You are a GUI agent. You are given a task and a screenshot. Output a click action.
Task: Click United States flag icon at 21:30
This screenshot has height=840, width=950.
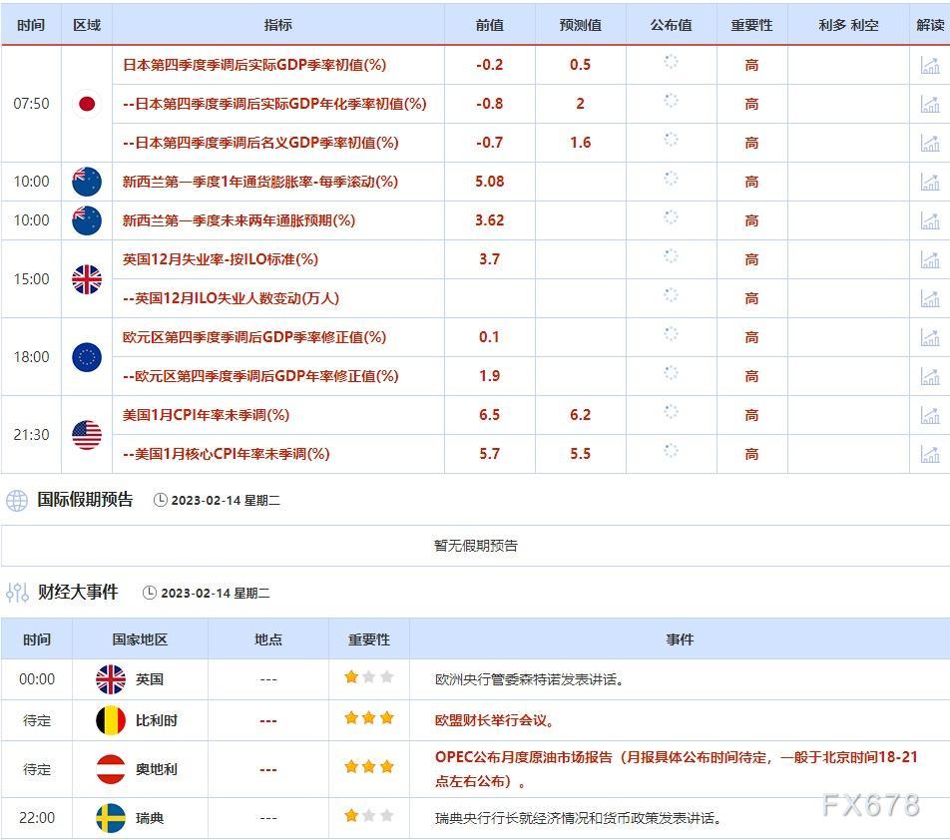click(x=87, y=435)
